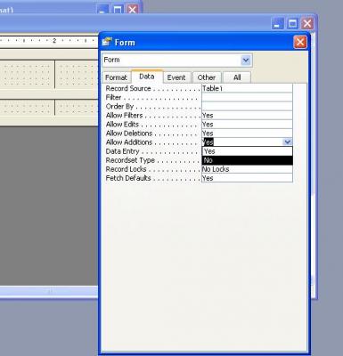Open the All properties tab
Viewport: 343px width, 356px height.
pyautogui.click(x=237, y=77)
